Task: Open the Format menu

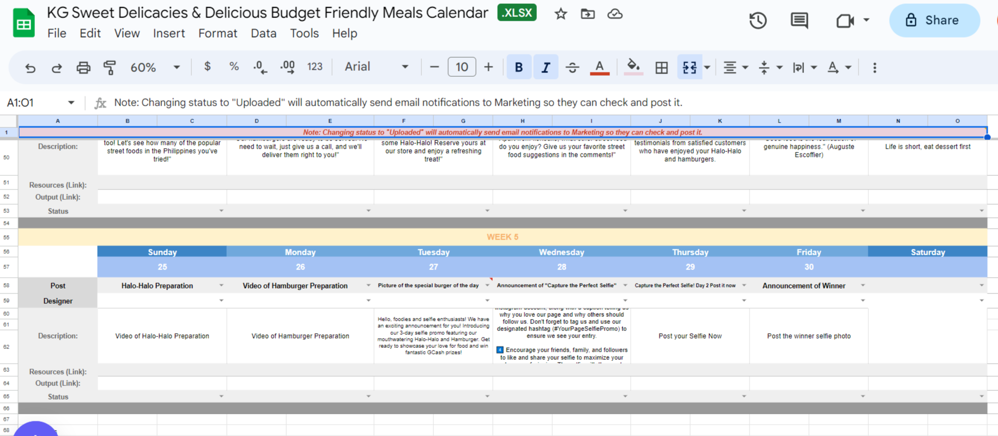Action: point(217,33)
